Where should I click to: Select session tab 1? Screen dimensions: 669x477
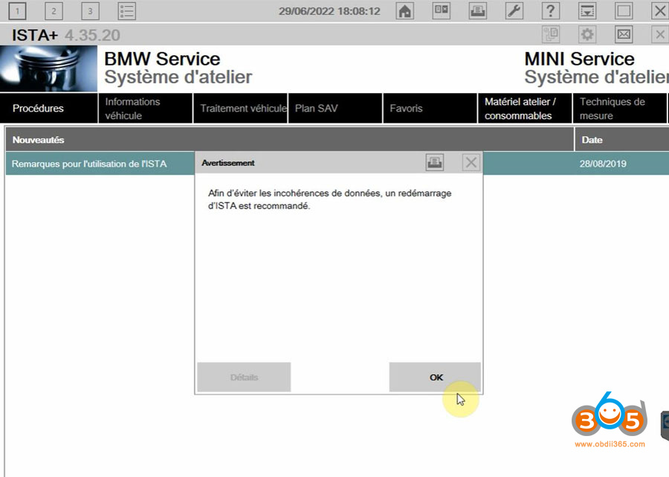point(16,11)
